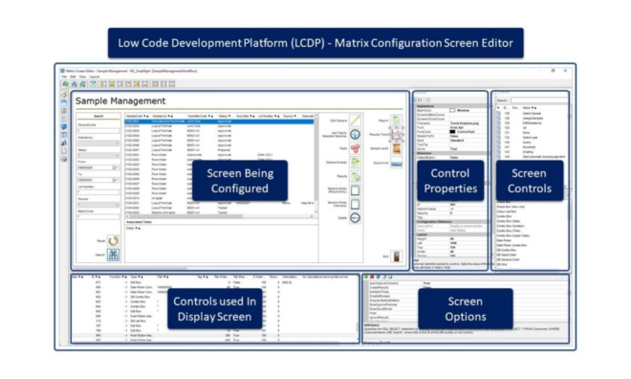Click the Sample Audit icon
The height and width of the screenshot is (379, 631).
(397, 148)
